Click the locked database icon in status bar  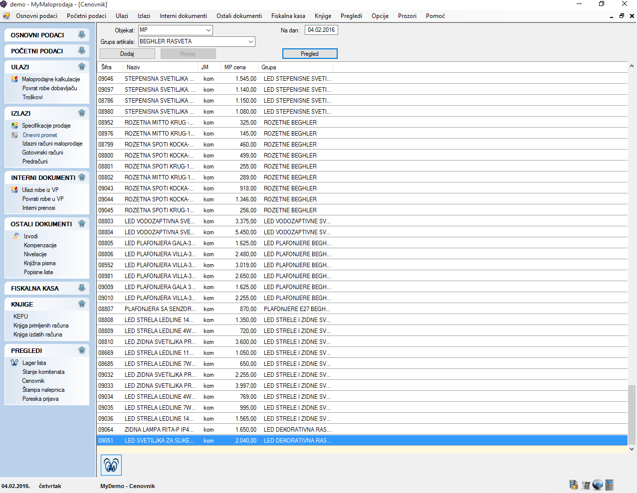click(x=573, y=485)
